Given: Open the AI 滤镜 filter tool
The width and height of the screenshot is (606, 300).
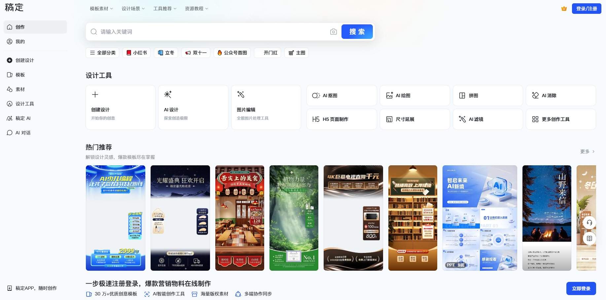Looking at the screenshot, I should (x=487, y=119).
